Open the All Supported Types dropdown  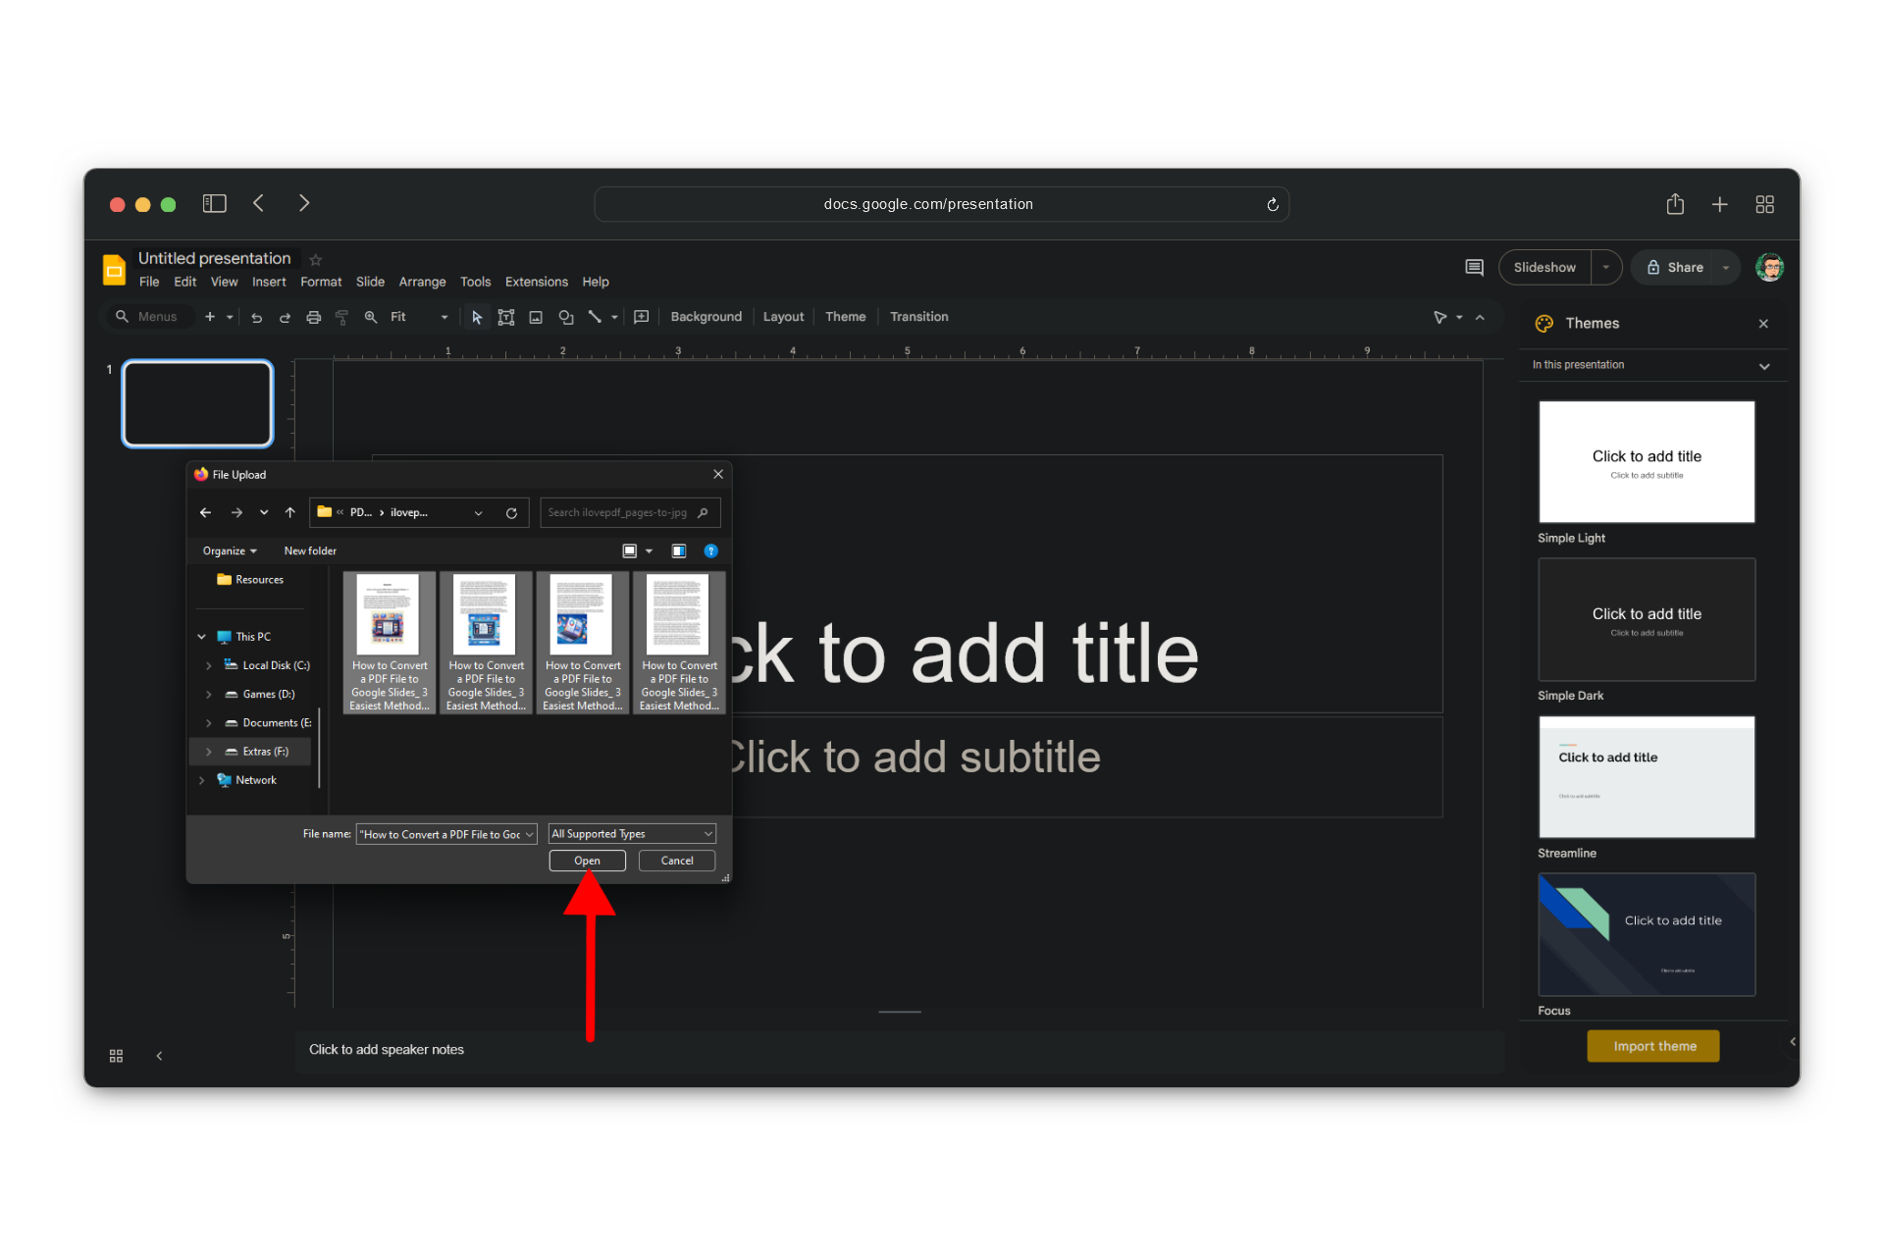[632, 834]
